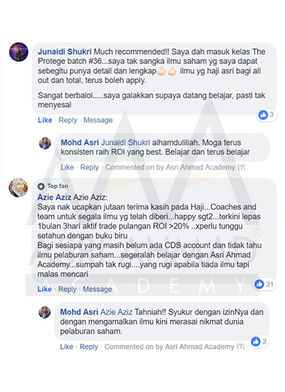Viewport: 285px width, 392px height.
Task: Reply to Azie Aziz's comment
Action: pyautogui.click(x=67, y=289)
